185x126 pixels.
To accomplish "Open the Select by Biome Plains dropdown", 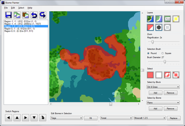I will coord(163,103).
